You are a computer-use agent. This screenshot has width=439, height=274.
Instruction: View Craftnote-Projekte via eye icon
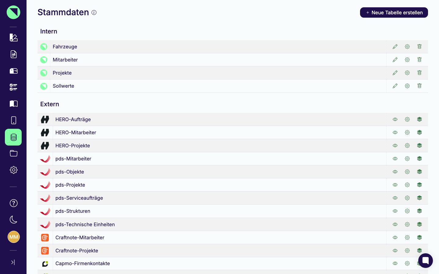tap(395, 251)
